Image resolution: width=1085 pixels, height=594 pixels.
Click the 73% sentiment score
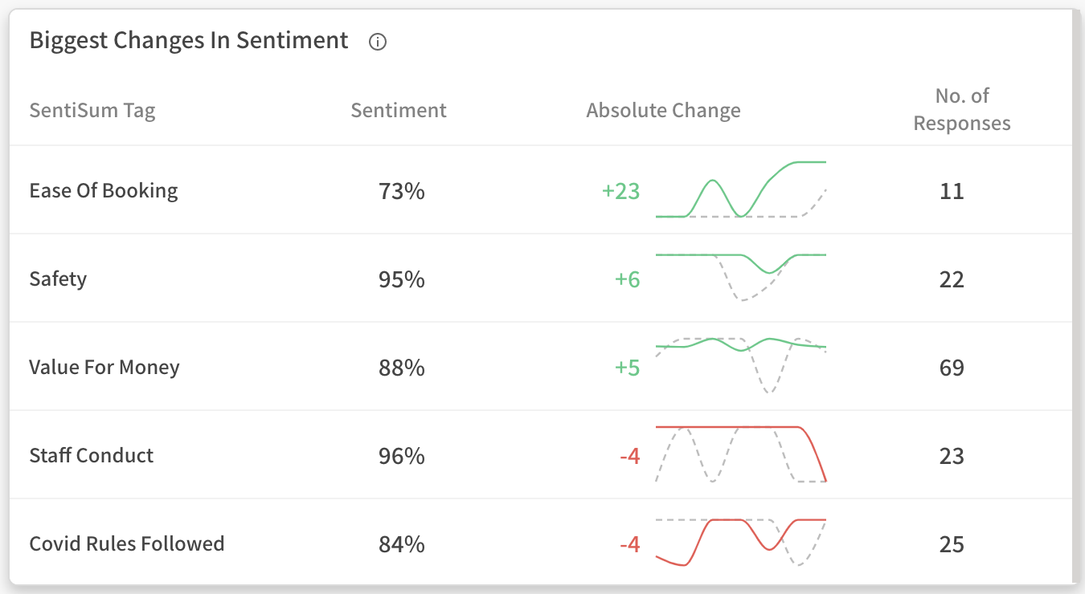[x=402, y=192]
